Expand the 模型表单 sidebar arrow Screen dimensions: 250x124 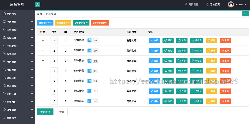point(32,38)
